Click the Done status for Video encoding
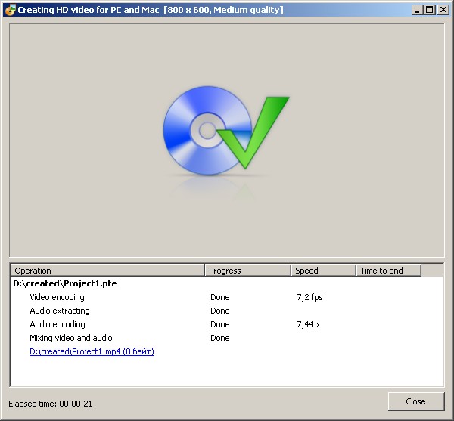454x421 pixels. (x=219, y=297)
